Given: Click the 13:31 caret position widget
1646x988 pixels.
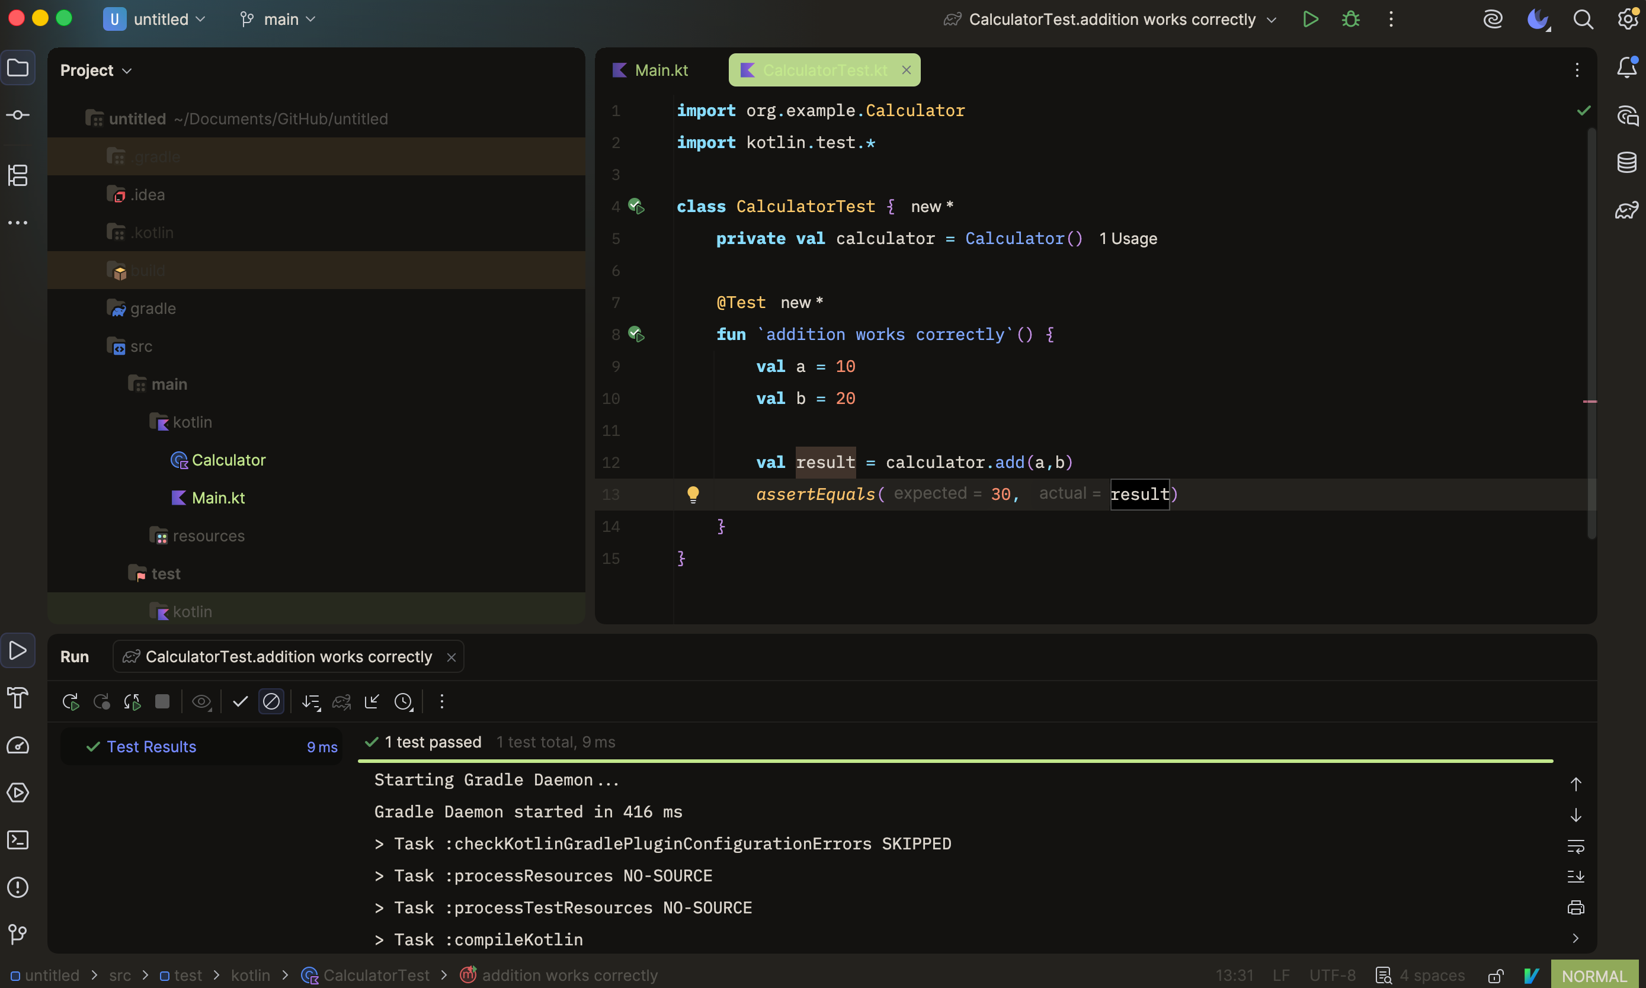Looking at the screenshot, I should pyautogui.click(x=1235, y=976).
